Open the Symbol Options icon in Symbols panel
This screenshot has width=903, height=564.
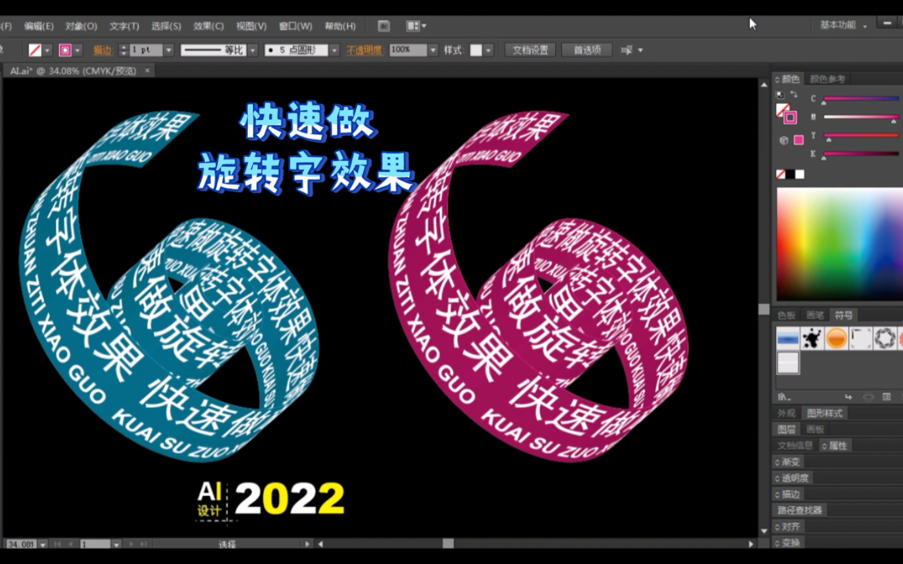pyautogui.click(x=886, y=397)
